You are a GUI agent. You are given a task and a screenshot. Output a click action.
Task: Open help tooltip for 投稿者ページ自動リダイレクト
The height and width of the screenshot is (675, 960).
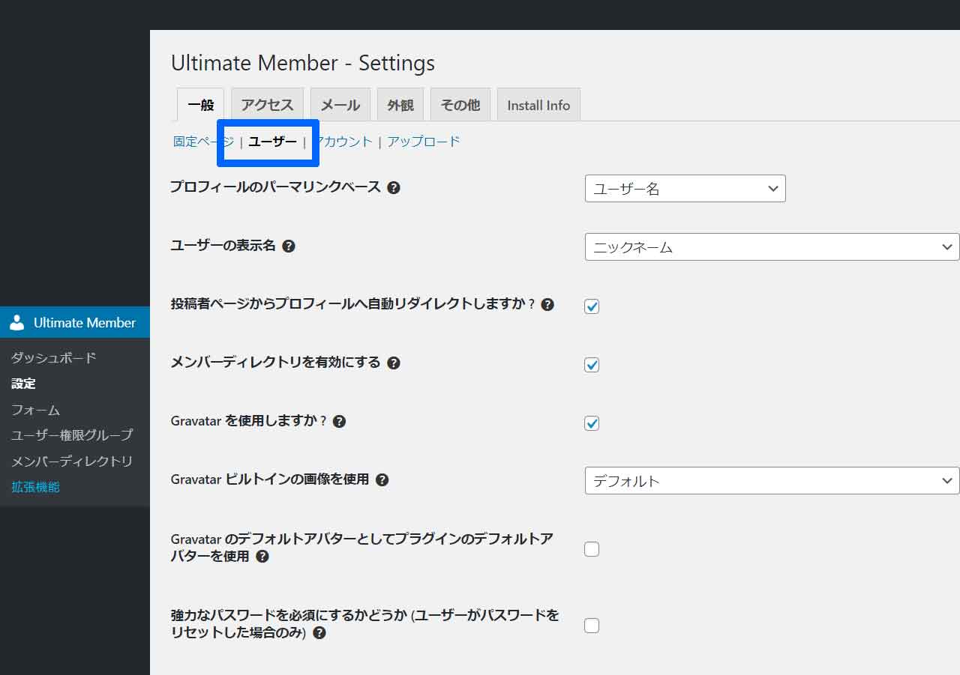pyautogui.click(x=547, y=304)
